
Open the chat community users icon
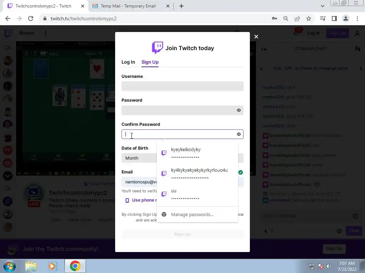click(357, 49)
